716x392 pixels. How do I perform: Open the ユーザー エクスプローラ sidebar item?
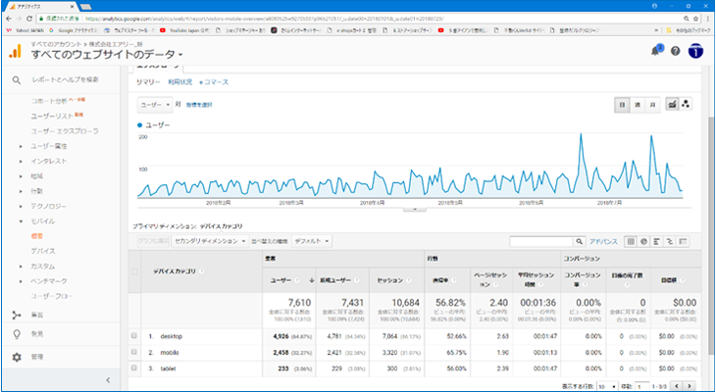[x=65, y=131]
